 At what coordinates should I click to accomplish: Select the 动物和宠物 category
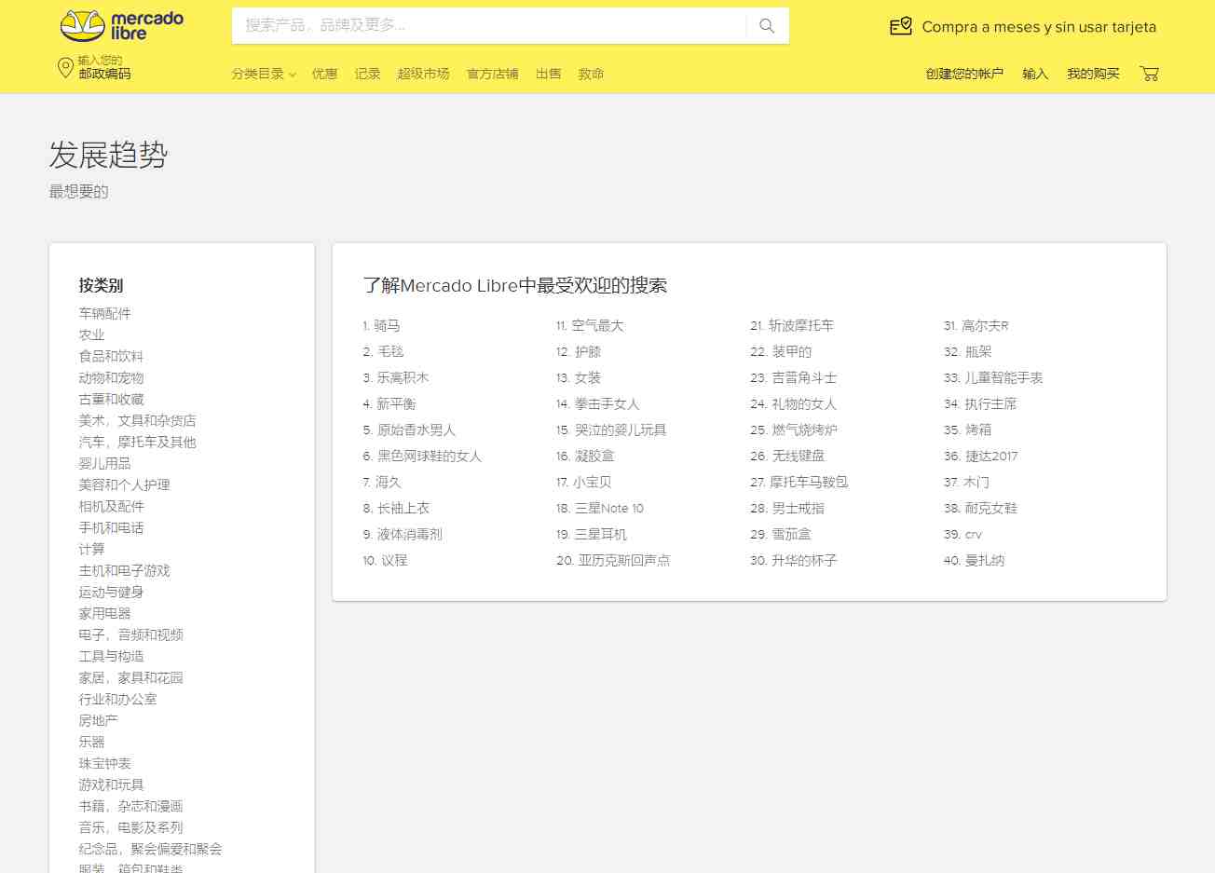pyautogui.click(x=111, y=377)
